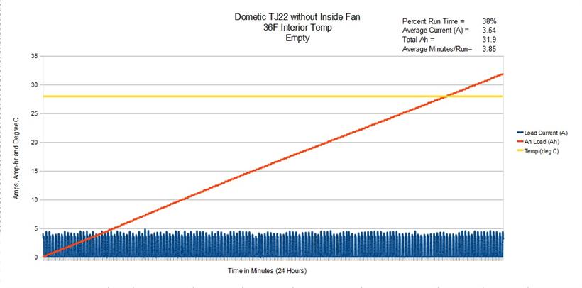Click the 'Percent Run Time =' label

tap(433, 21)
